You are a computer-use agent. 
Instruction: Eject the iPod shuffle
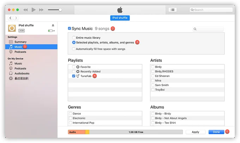tap(53, 25)
